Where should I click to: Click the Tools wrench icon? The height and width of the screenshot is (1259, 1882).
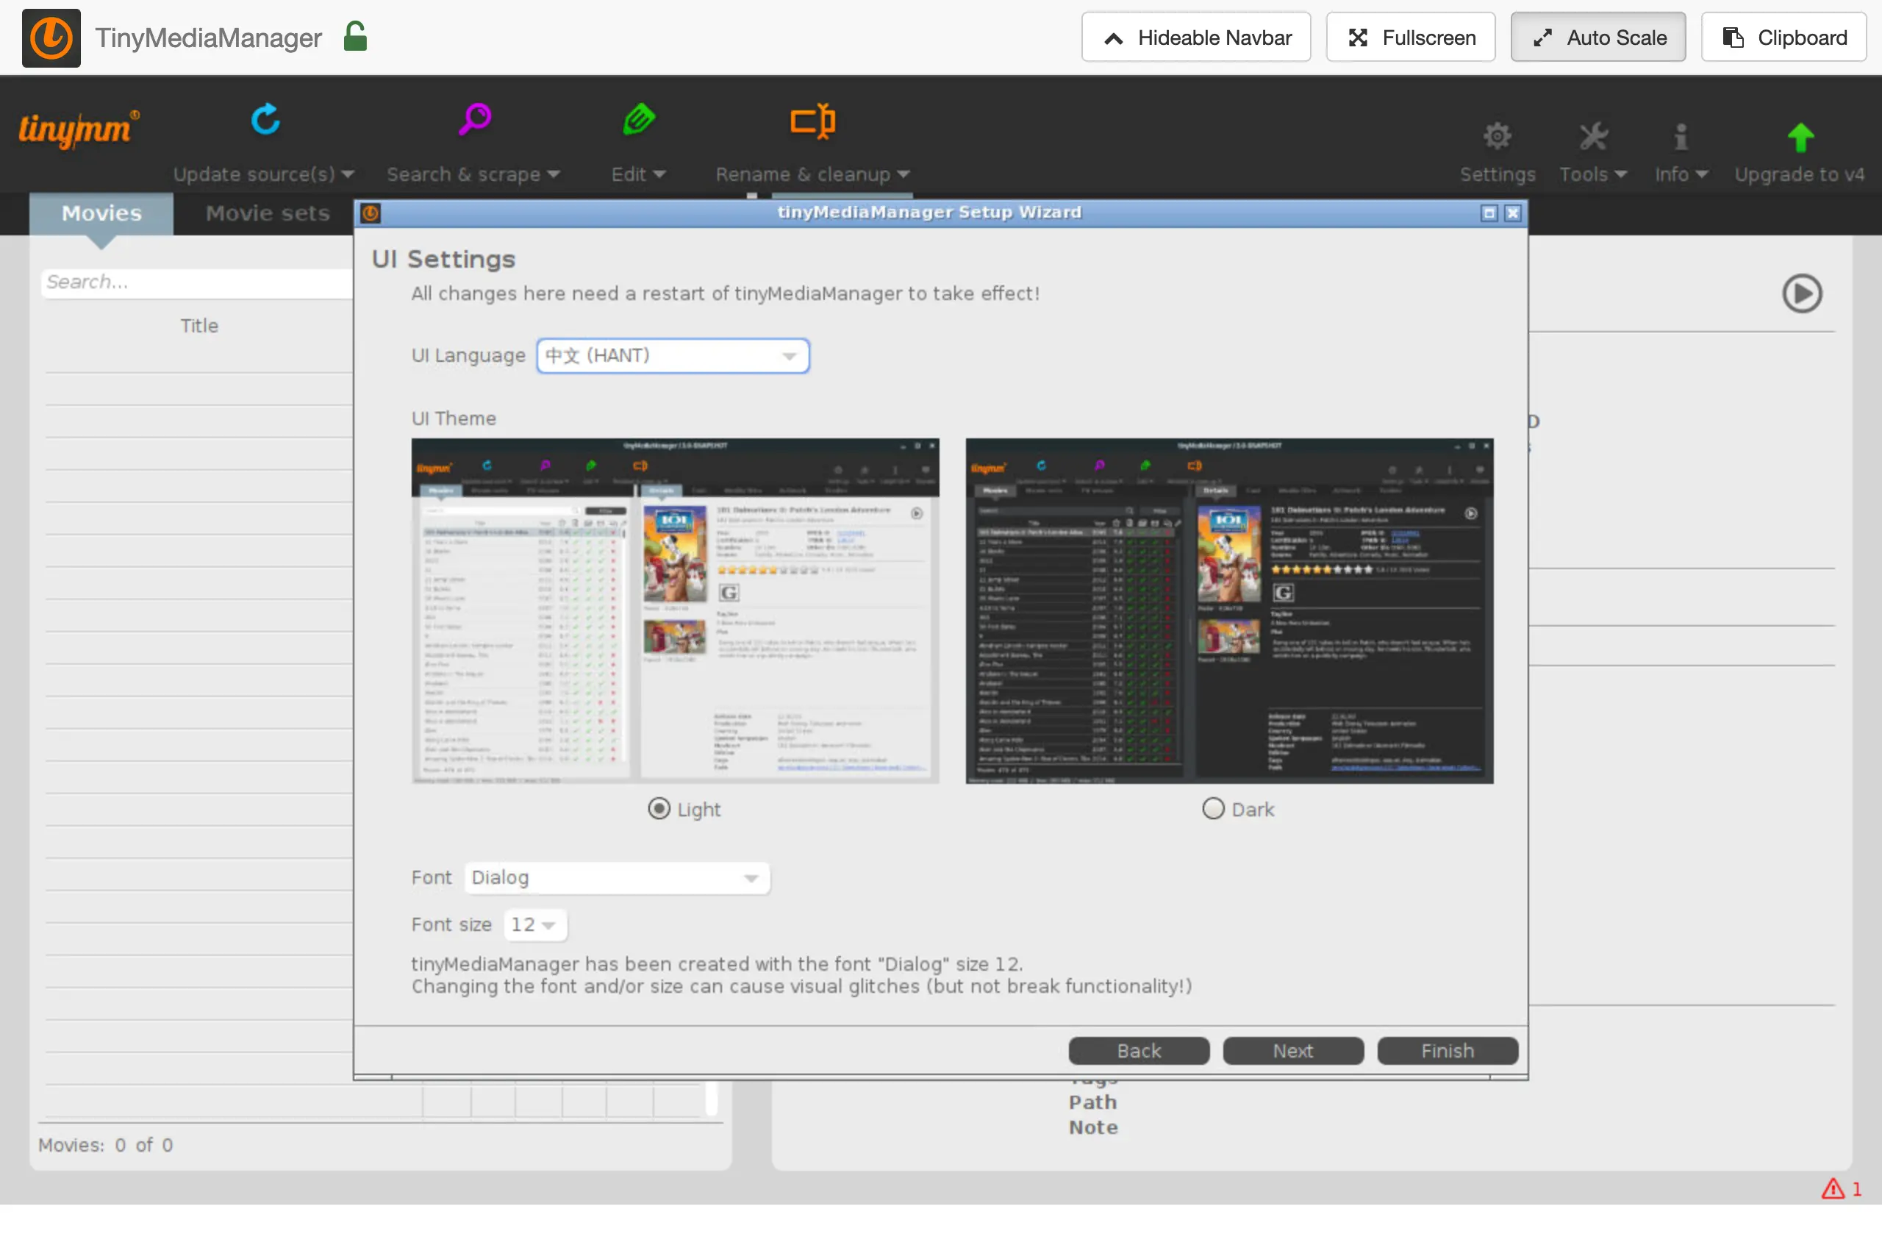click(x=1593, y=136)
